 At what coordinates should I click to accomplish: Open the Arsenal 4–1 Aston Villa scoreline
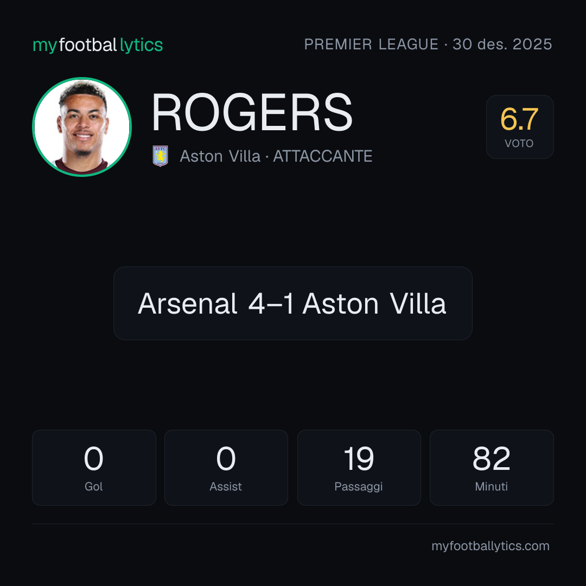292,303
